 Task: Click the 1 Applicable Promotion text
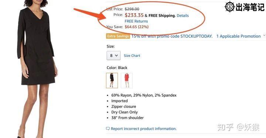(239, 36)
